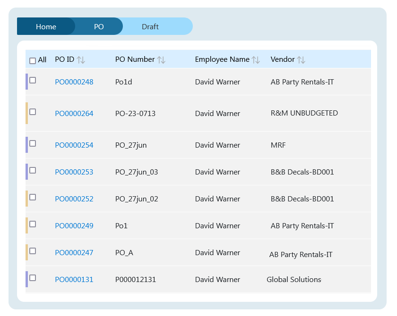Select the checkbox for PO0000248
Image resolution: width=397 pixels, height=316 pixels.
(x=33, y=80)
